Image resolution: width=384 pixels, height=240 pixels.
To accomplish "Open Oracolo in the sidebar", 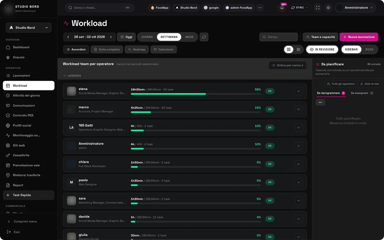I will click(29, 57).
